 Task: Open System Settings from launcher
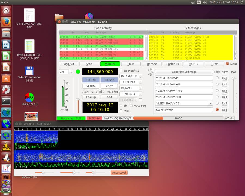pos(6,90)
